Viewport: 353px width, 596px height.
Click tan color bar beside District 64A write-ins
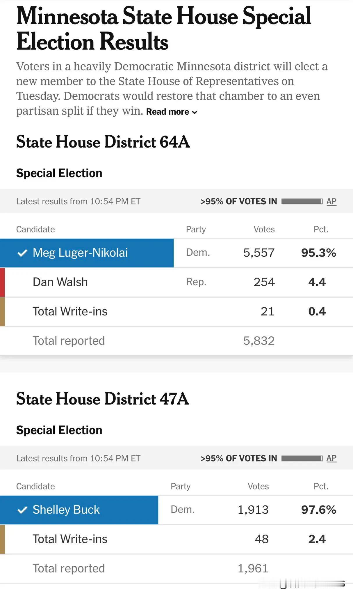click(2, 311)
